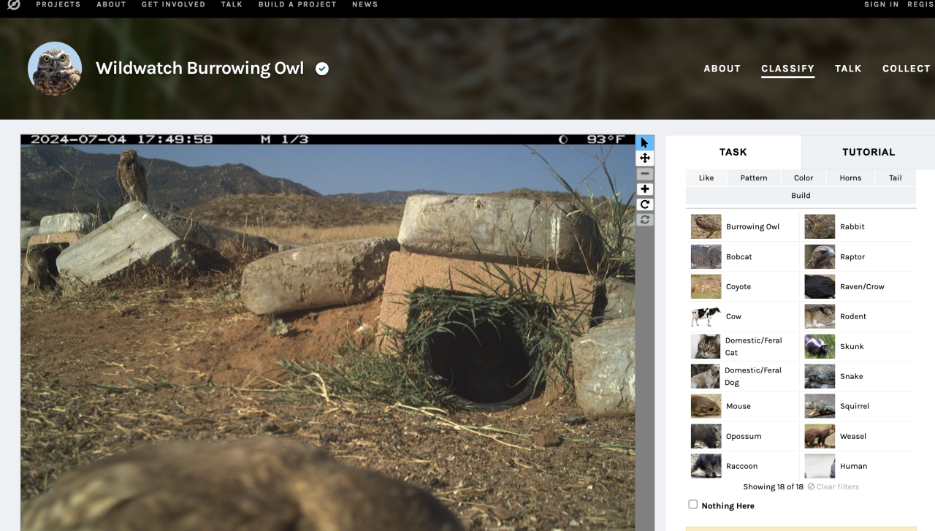Open Projects in the top navigation
The height and width of the screenshot is (531, 935).
58,4
